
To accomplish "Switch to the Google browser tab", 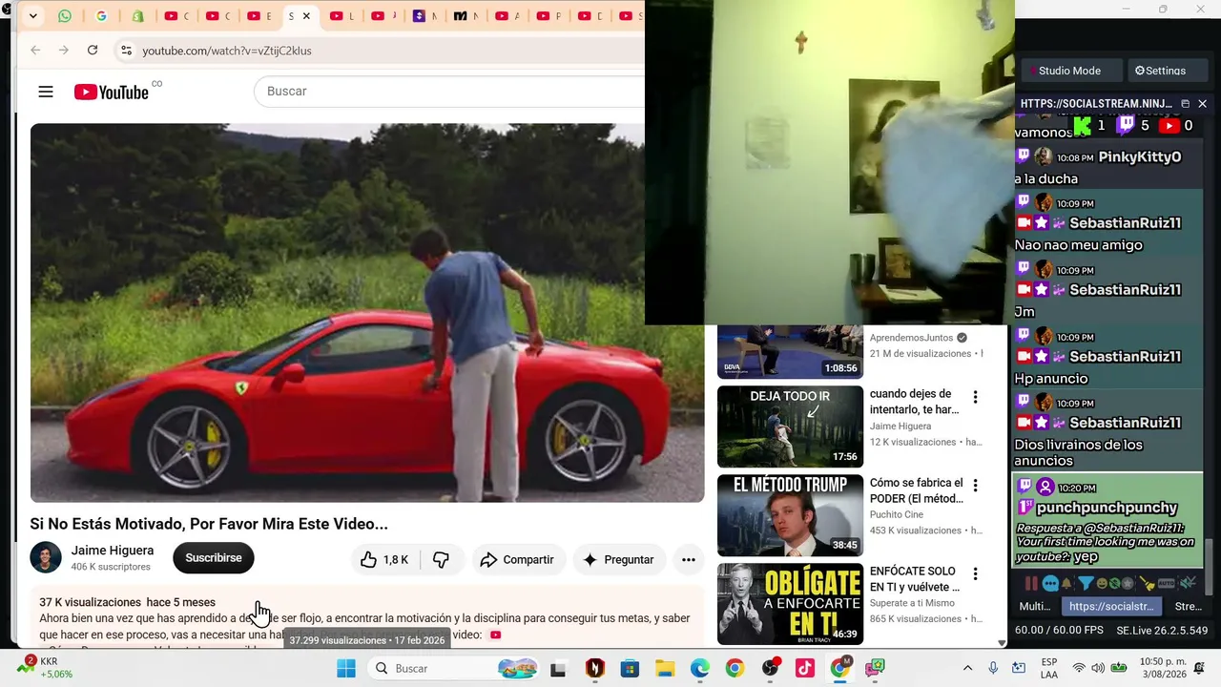I will coord(101,16).
